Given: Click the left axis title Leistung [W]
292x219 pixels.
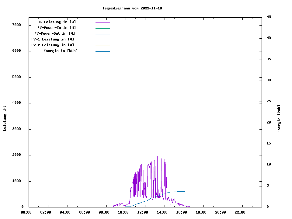Looking at the screenshot, I should click(5, 118).
